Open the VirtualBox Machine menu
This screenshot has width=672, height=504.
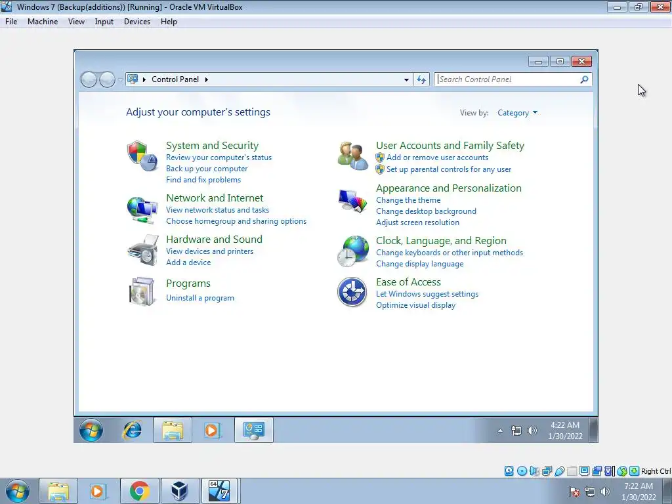pyautogui.click(x=43, y=22)
